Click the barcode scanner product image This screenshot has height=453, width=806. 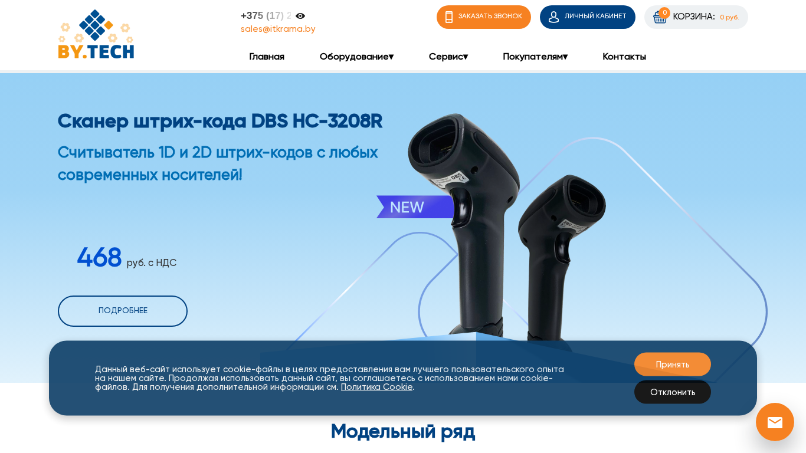(507, 230)
